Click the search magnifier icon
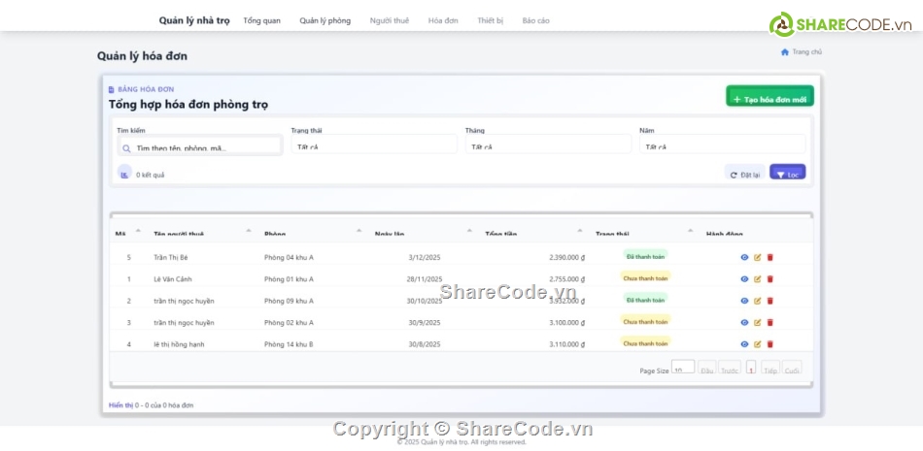Screen dimensions: 923x451 [x=126, y=148]
